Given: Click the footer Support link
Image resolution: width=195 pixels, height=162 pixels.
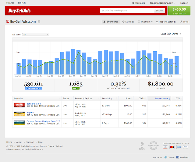Looking at the screenshot, I should pos(30,142).
